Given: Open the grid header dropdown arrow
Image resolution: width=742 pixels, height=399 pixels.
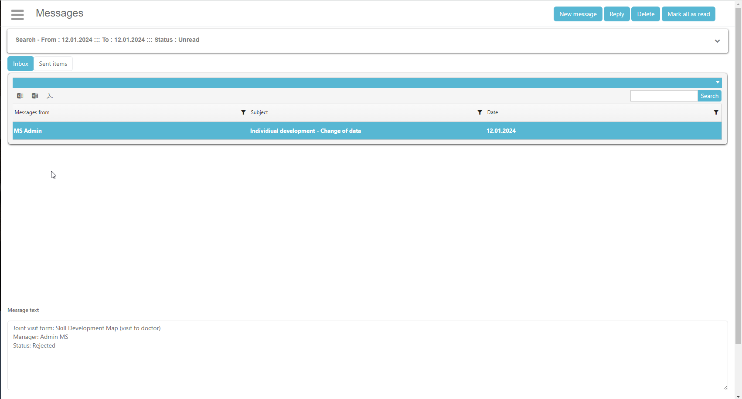Looking at the screenshot, I should tap(717, 83).
